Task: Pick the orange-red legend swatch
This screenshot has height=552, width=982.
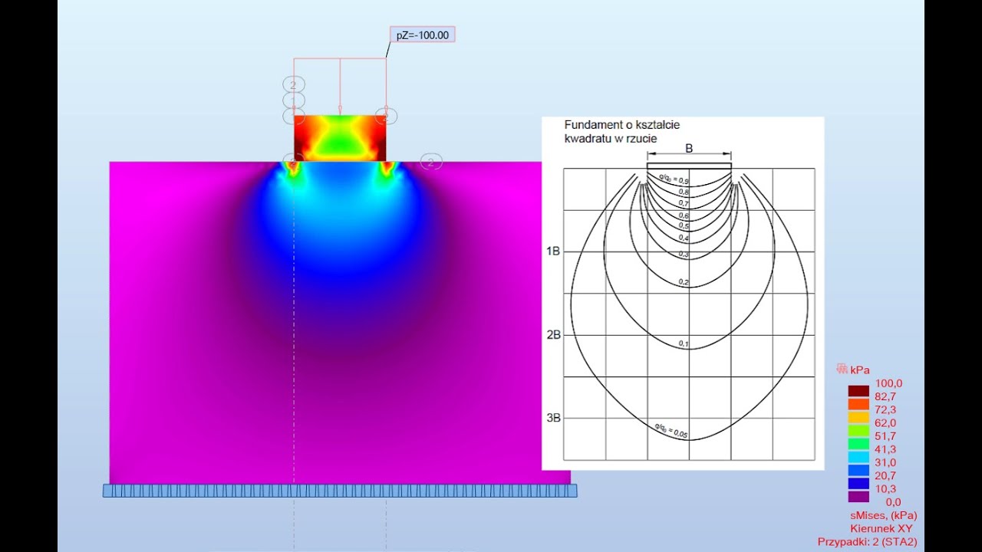Action: (x=858, y=404)
